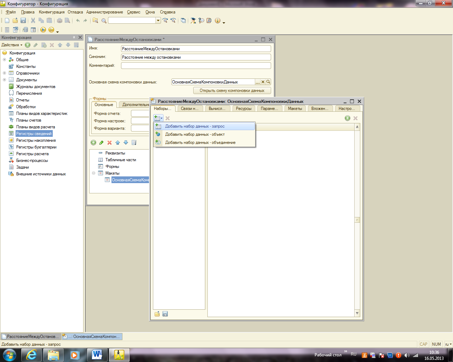This screenshot has width=453, height=362.
Task: Select Регистры накопления in configuration tree
Action: [36, 140]
